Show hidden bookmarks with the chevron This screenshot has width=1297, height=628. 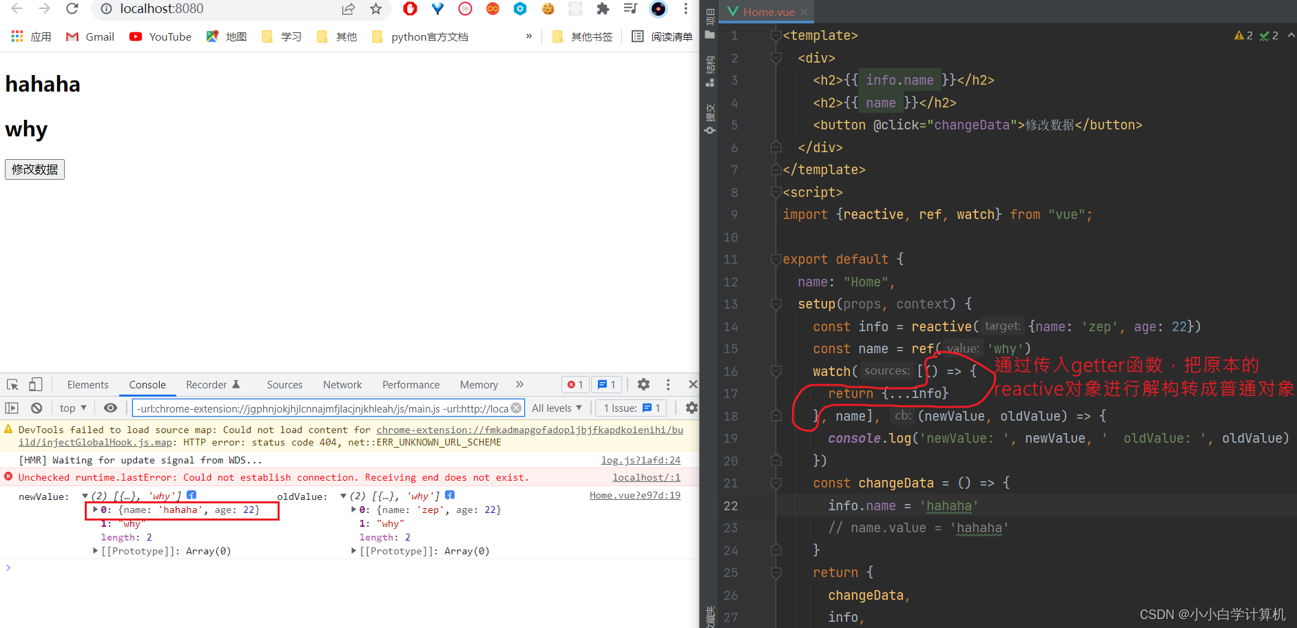pyautogui.click(x=529, y=36)
